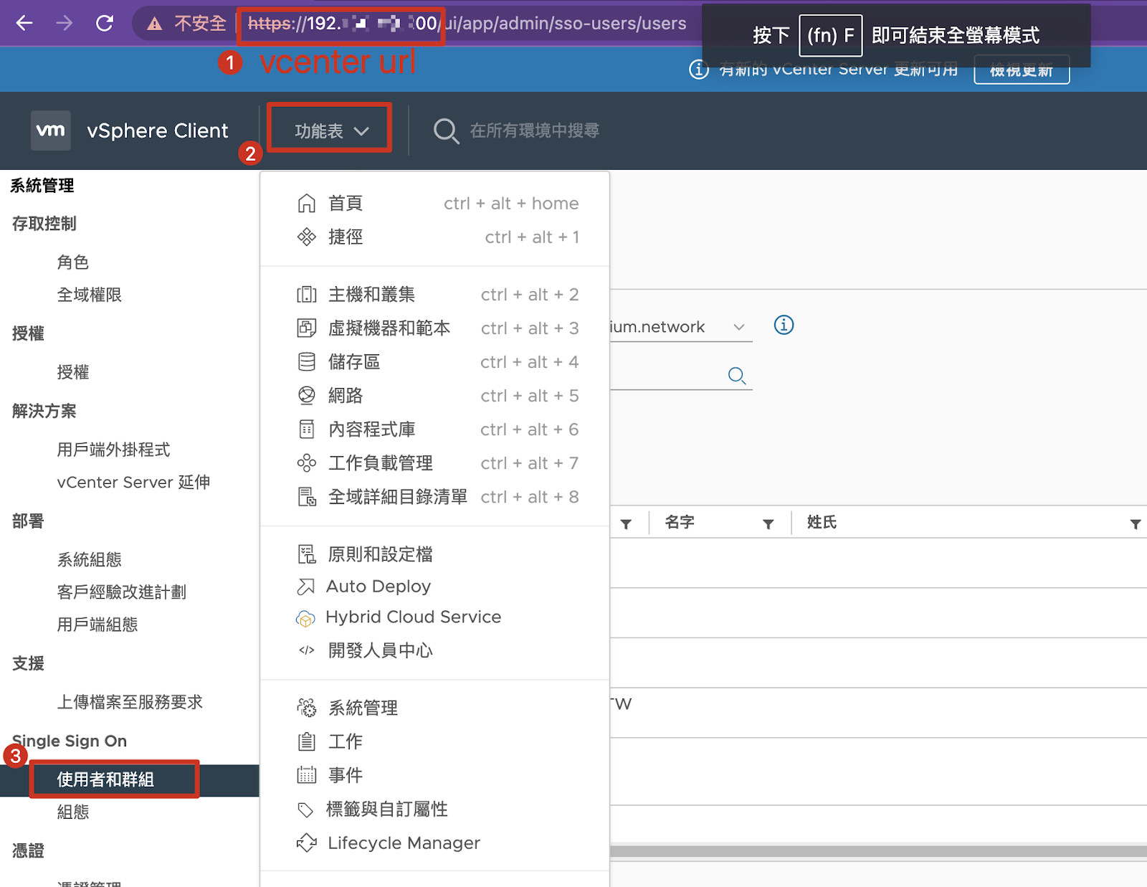Click the filter icon in 名字 column

[768, 523]
